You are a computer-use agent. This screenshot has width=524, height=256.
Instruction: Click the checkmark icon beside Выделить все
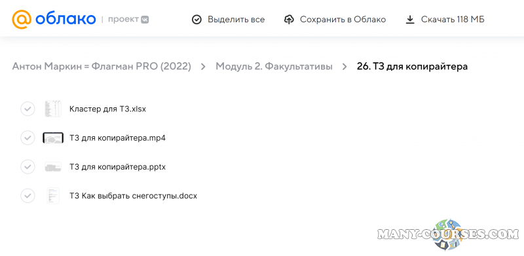[x=196, y=20]
